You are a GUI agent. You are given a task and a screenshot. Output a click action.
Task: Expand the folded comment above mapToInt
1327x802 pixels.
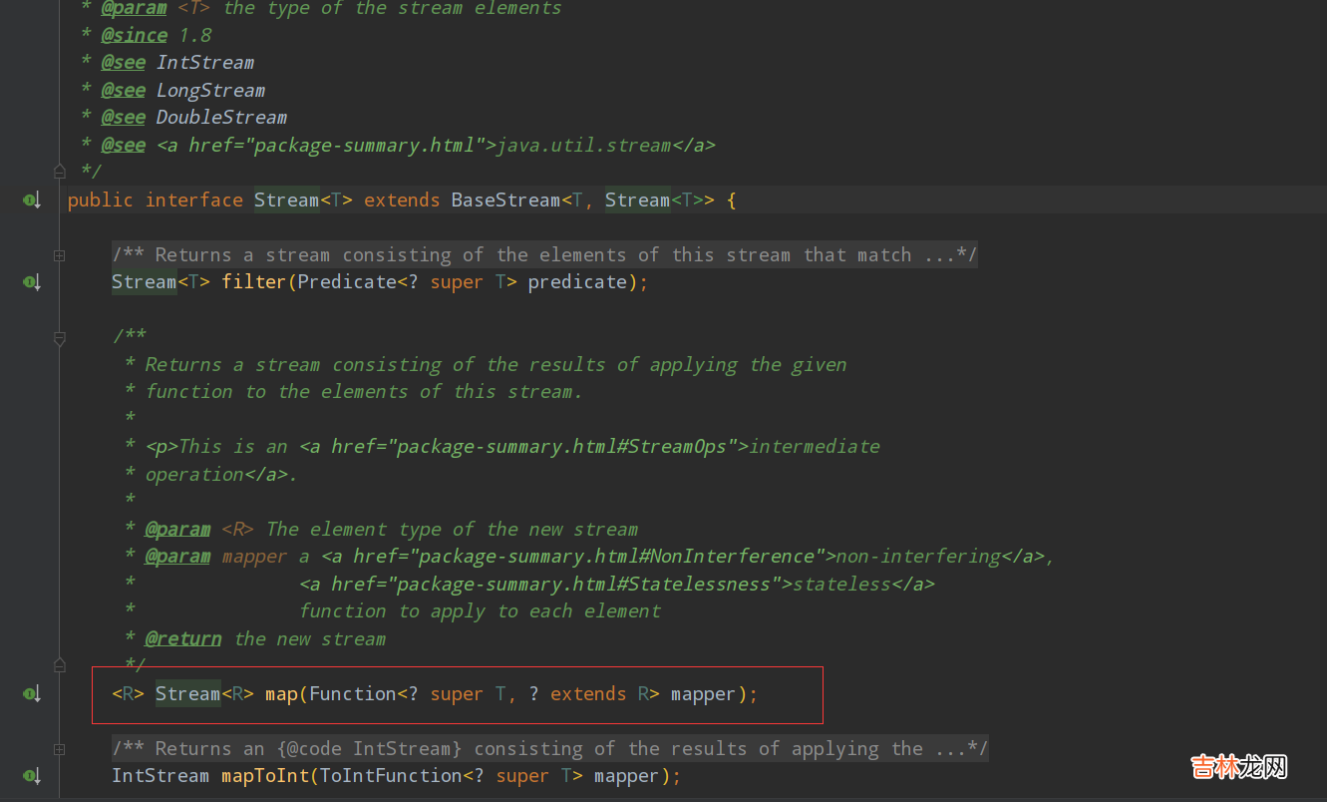point(60,749)
